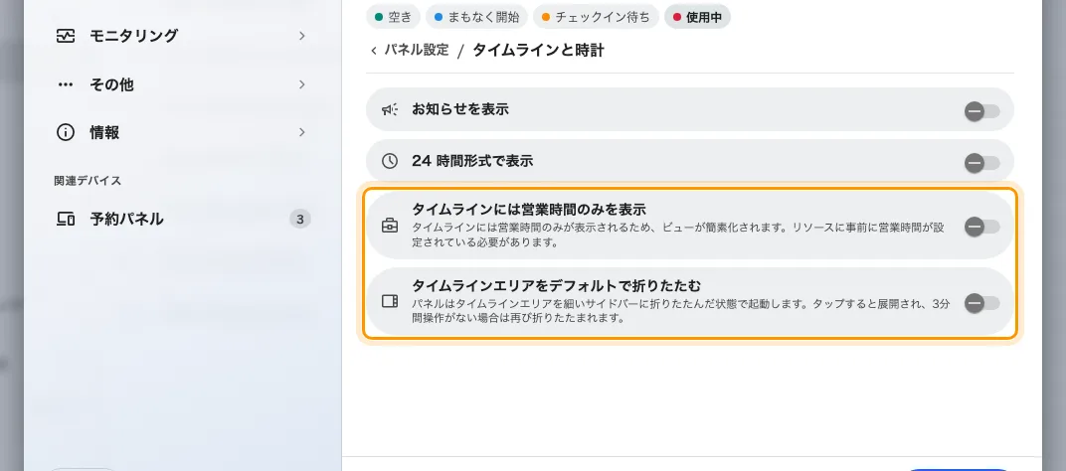Click the タイムラインと時計 breadcrumb title
This screenshot has height=471, width=1066.
click(538, 50)
